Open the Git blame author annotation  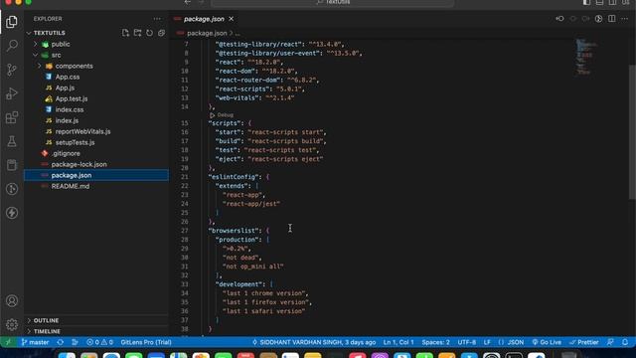pos(314,342)
